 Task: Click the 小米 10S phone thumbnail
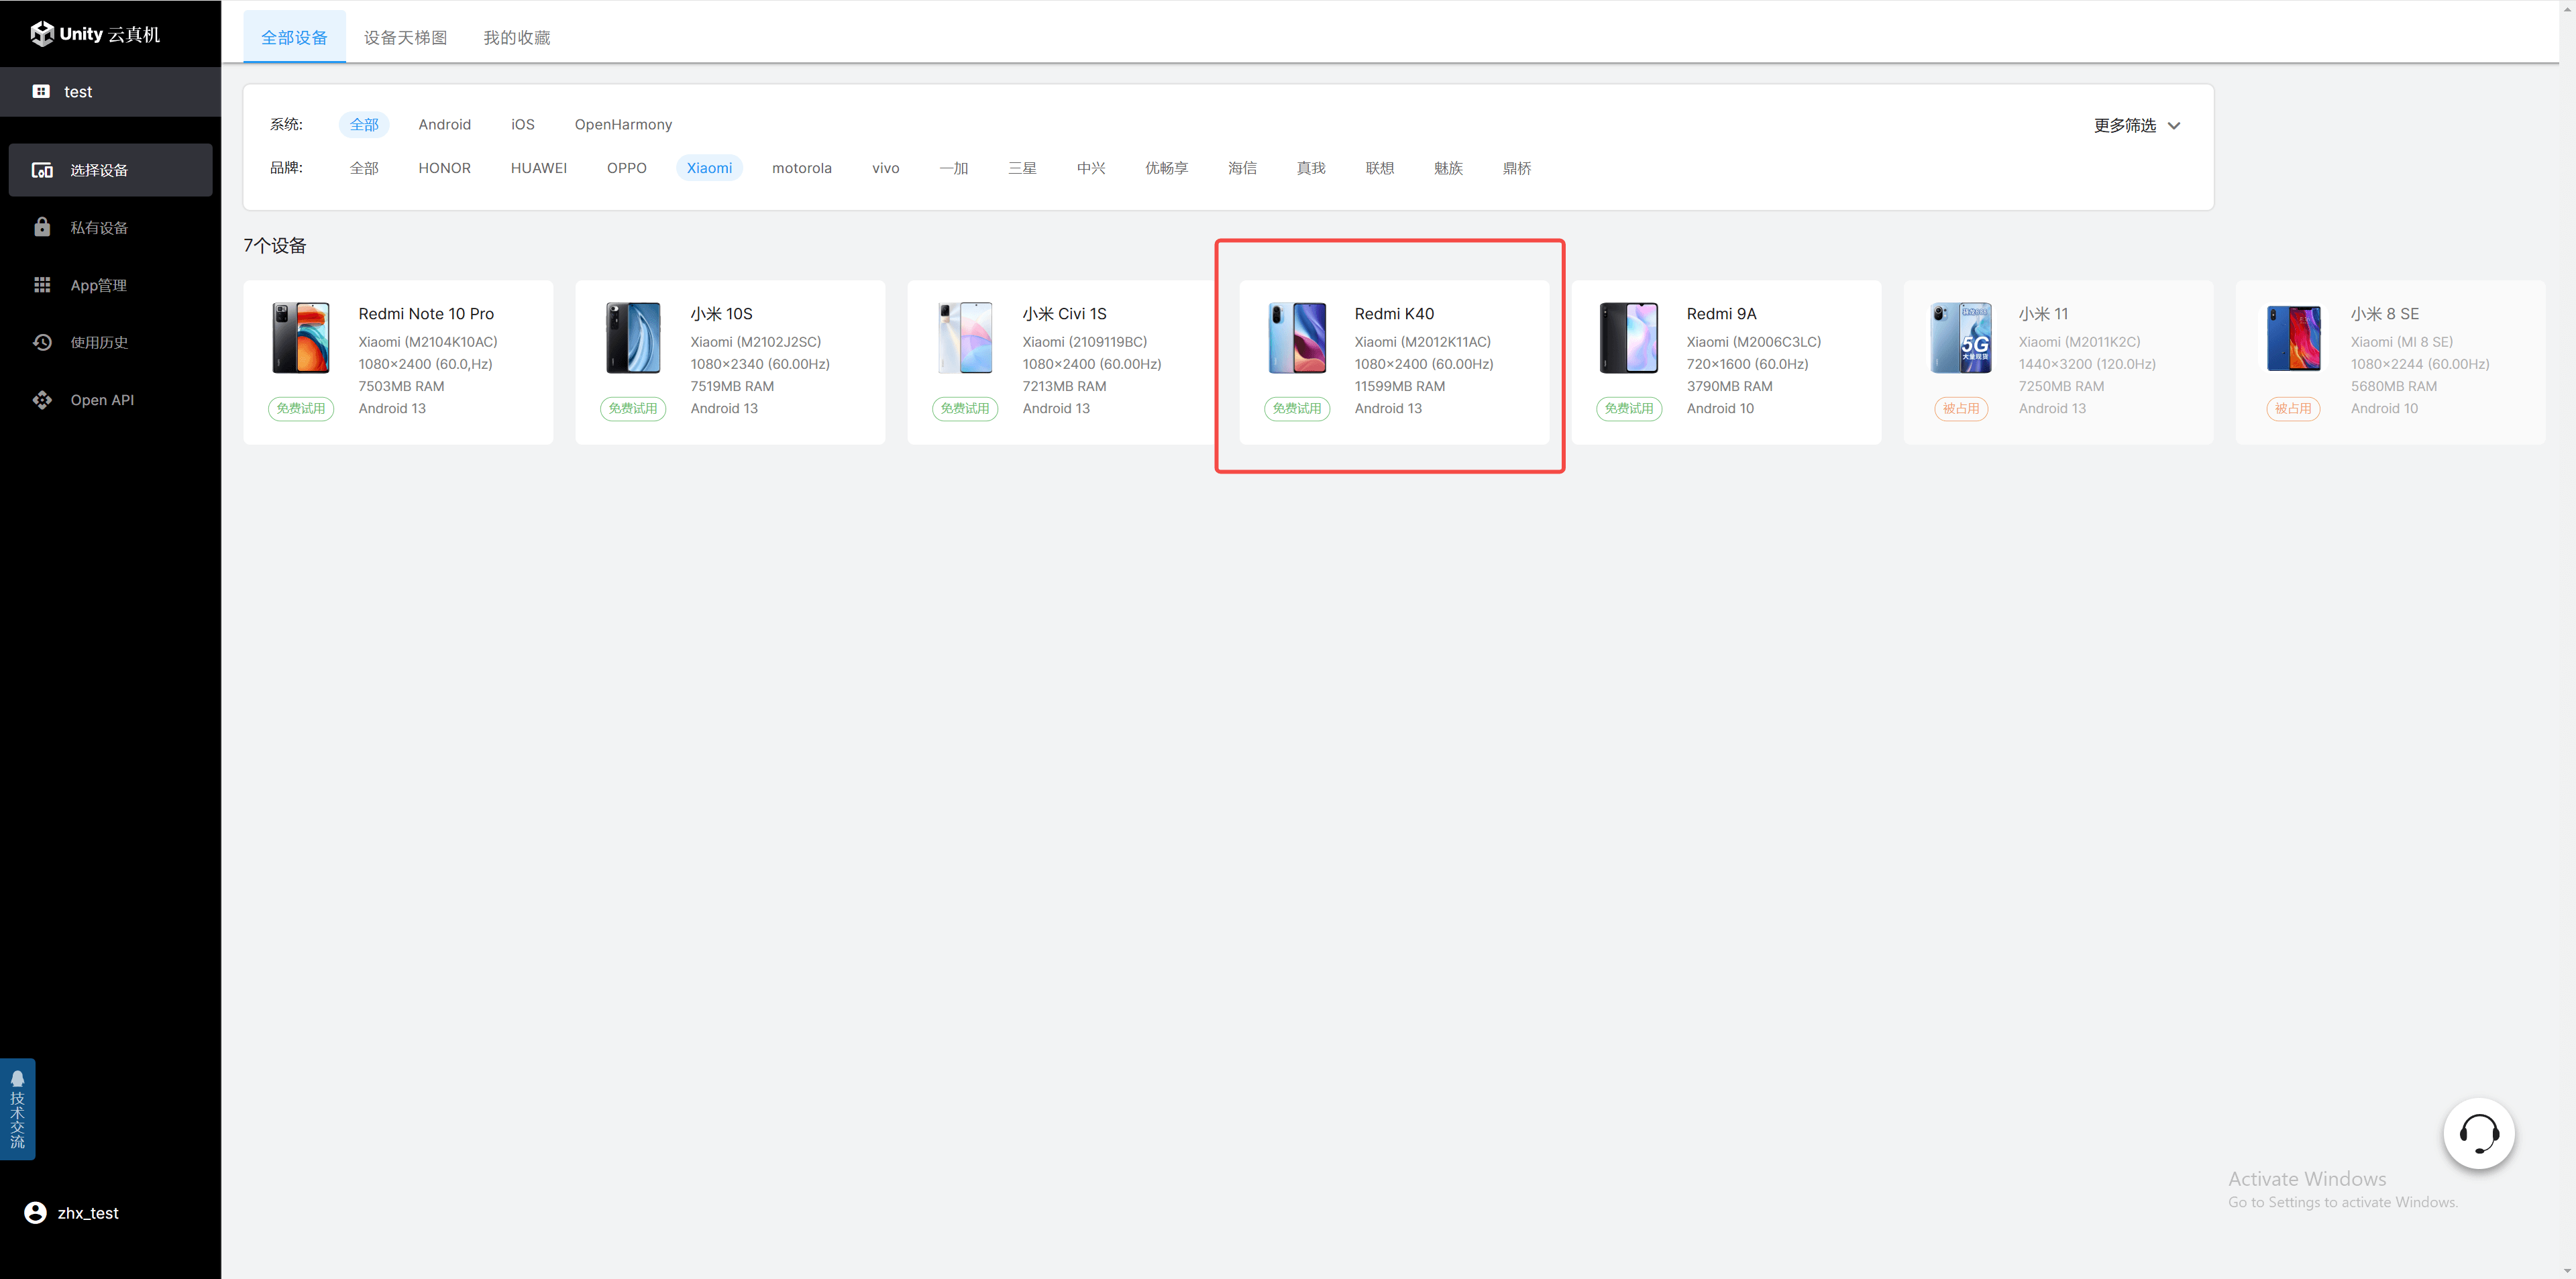point(633,338)
